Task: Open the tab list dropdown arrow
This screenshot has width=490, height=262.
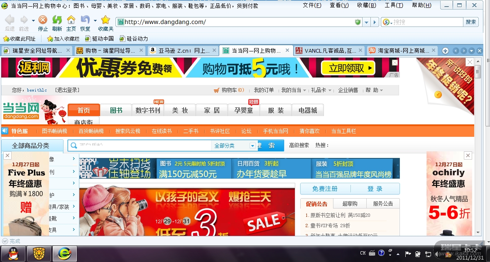Action: coord(472,51)
